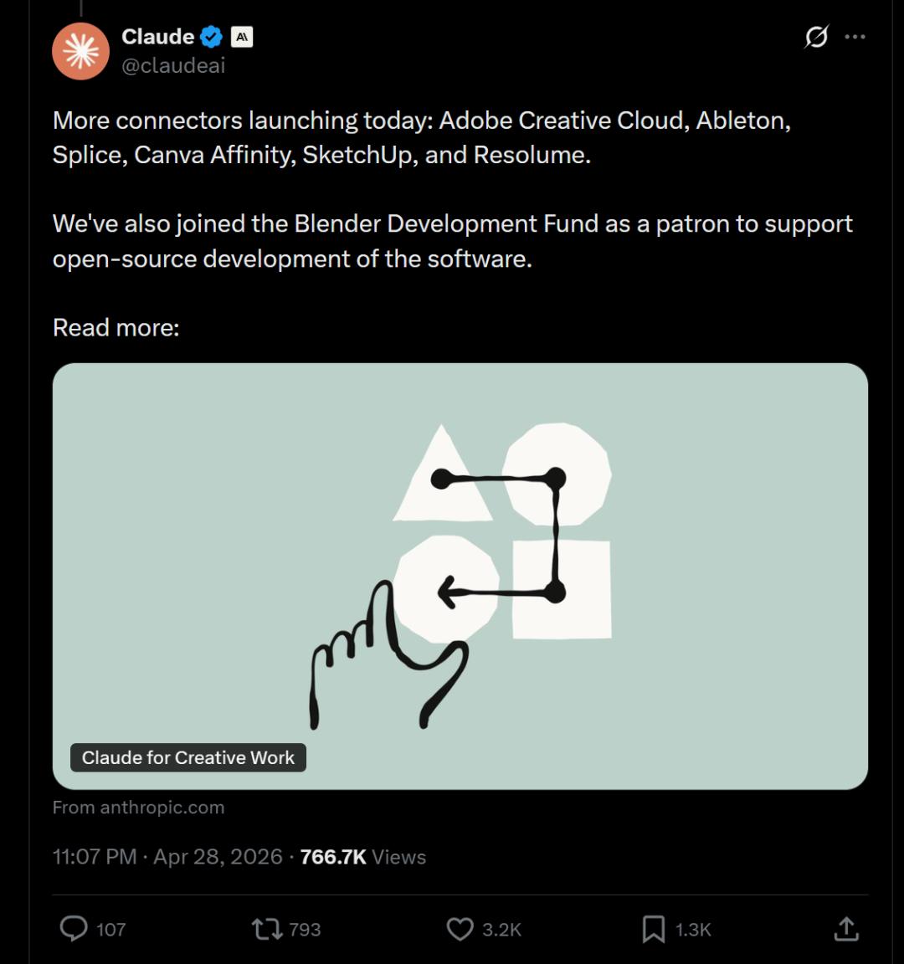This screenshot has height=964, width=904.
Task: Click the 11:07 PM Apr 28 timestamp
Action: (x=167, y=857)
